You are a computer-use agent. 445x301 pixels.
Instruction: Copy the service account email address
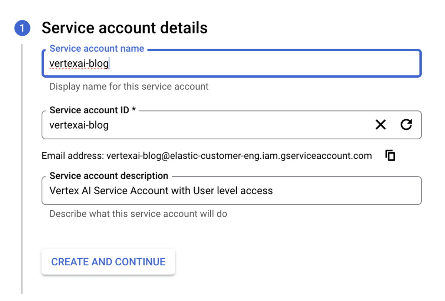coord(390,155)
